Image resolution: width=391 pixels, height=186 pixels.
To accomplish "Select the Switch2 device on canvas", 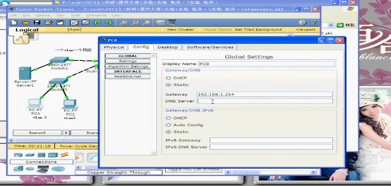I will [59, 60].
